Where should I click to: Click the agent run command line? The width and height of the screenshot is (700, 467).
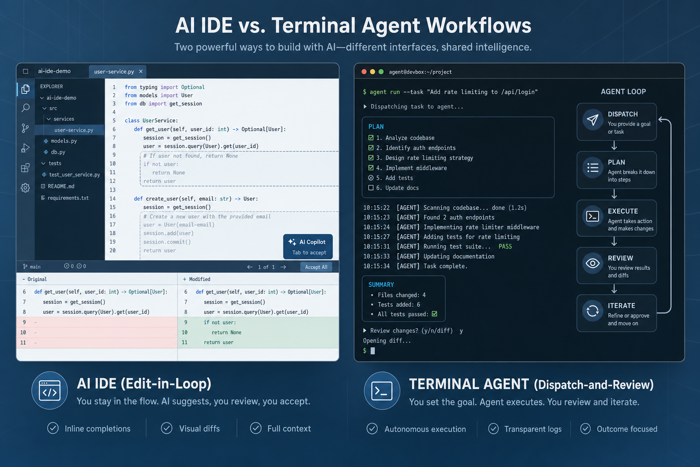(x=450, y=92)
